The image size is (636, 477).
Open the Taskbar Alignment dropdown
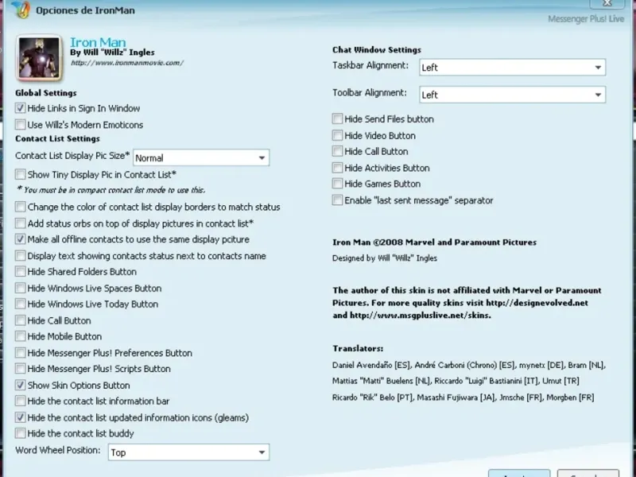[512, 68]
